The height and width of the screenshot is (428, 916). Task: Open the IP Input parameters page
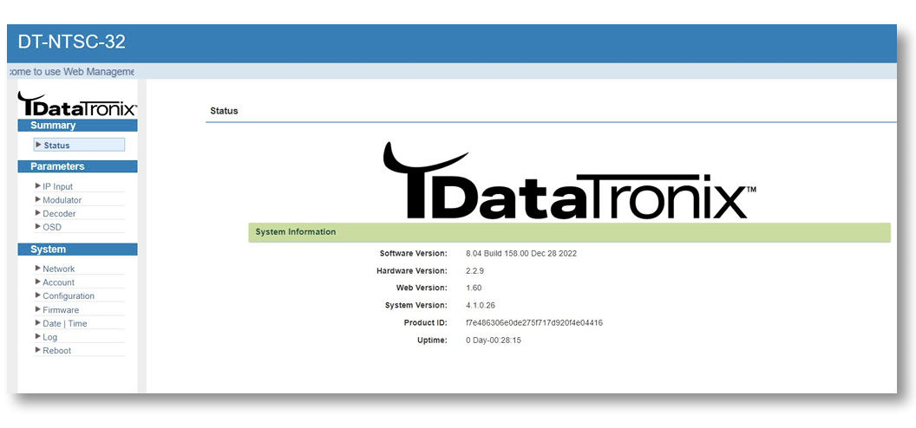(58, 186)
